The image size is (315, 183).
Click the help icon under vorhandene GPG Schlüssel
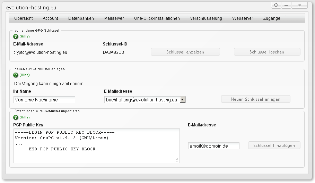pos(16,36)
